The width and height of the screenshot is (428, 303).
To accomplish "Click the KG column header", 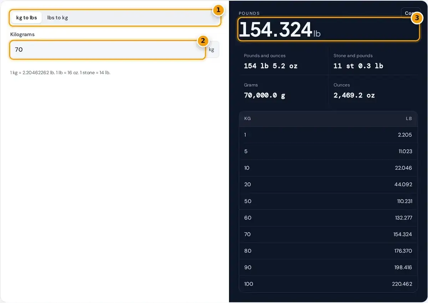I will pyautogui.click(x=248, y=118).
